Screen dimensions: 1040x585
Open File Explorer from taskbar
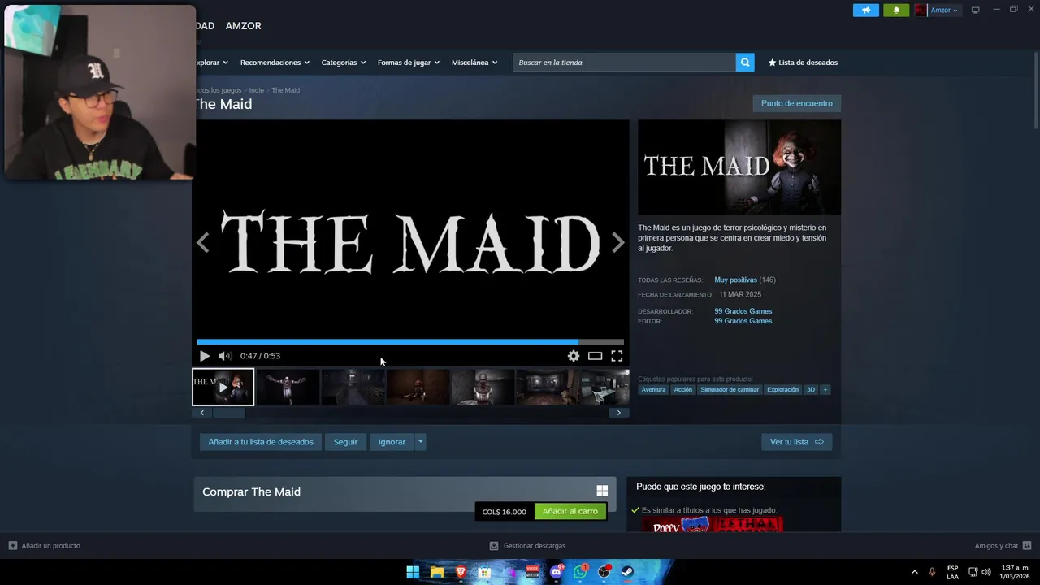[x=437, y=572]
